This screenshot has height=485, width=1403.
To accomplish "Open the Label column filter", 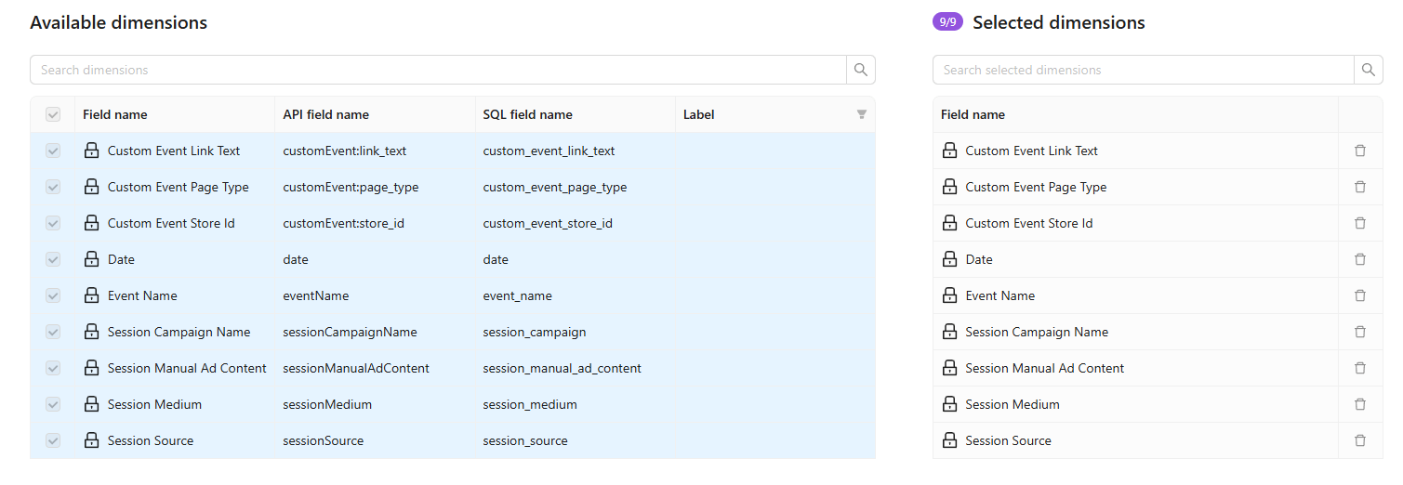I will (x=861, y=114).
